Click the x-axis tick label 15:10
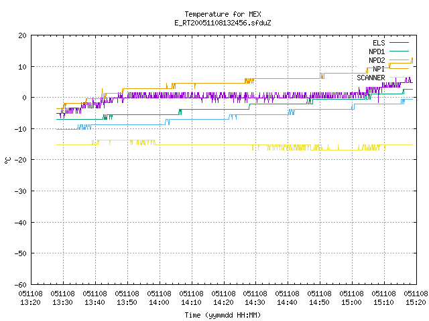The width and height of the screenshot is (429, 321). (383, 302)
